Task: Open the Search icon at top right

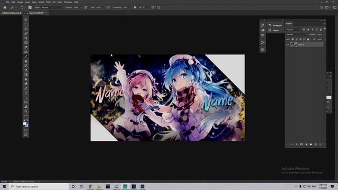Action: click(x=322, y=7)
